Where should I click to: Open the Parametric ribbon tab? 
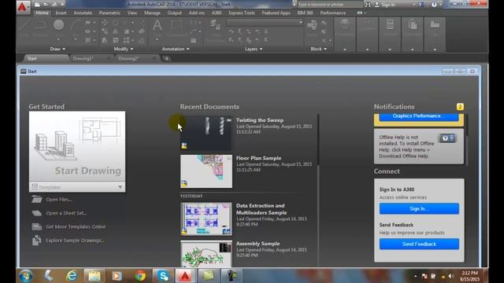(109, 13)
